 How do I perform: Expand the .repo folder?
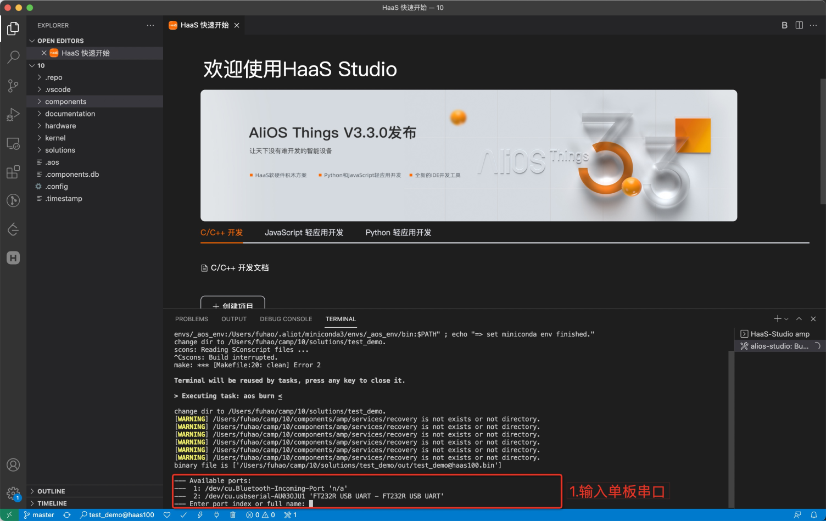pos(94,77)
